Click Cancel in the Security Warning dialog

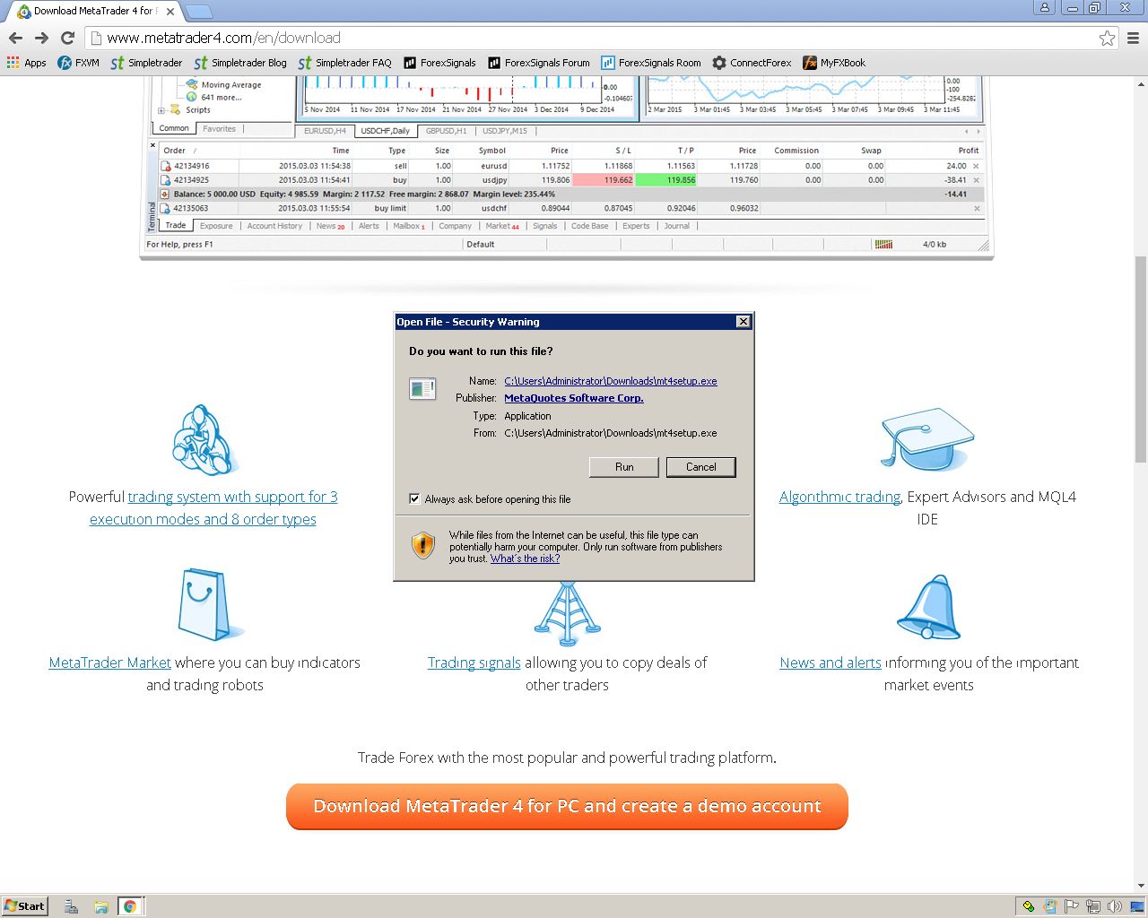[x=701, y=467]
